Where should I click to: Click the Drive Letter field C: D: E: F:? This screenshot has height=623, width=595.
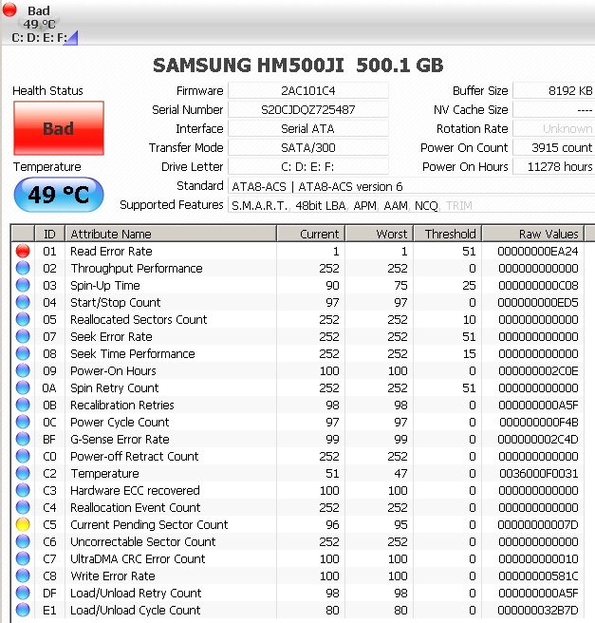pyautogui.click(x=308, y=167)
